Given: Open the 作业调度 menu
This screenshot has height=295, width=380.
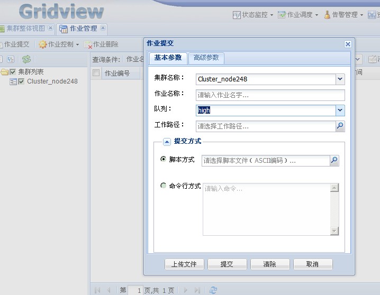Looking at the screenshot, I should coord(298,15).
